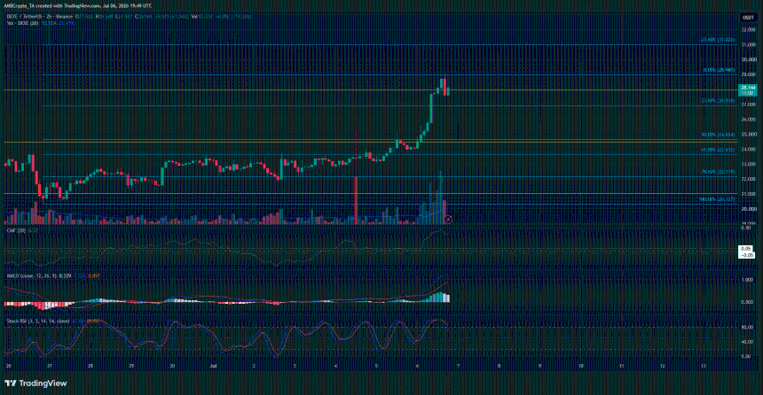Viewport: 763px width, 395px height.
Task: Click the Jul label on the time axis
Action: [213, 366]
